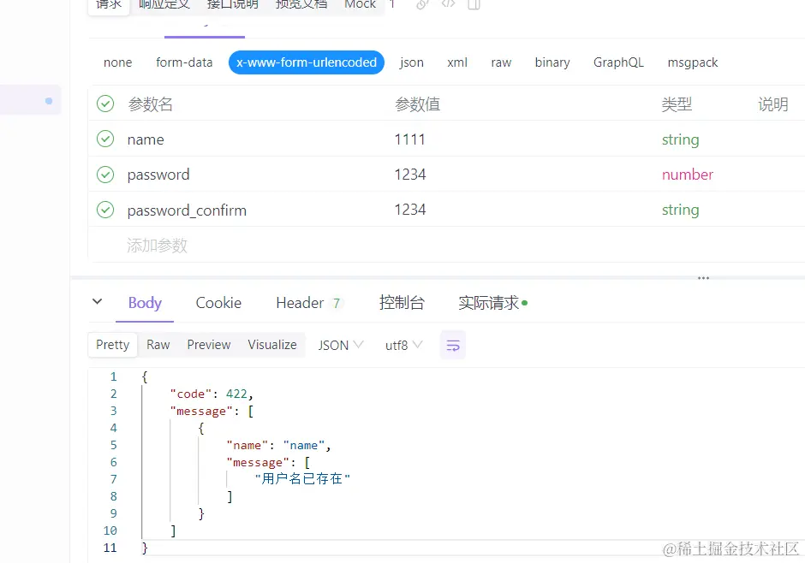This screenshot has width=805, height=563.
Task: Change the number type of password
Action: point(688,175)
